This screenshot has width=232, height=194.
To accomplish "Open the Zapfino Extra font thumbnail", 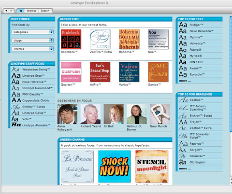I will coord(100,39).
